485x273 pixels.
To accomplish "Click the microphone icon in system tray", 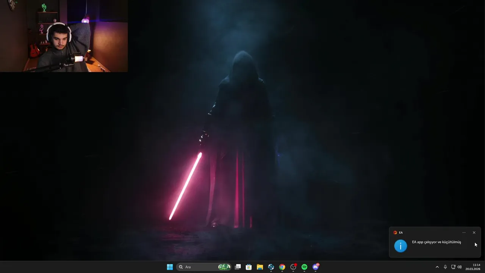I will click(445, 267).
